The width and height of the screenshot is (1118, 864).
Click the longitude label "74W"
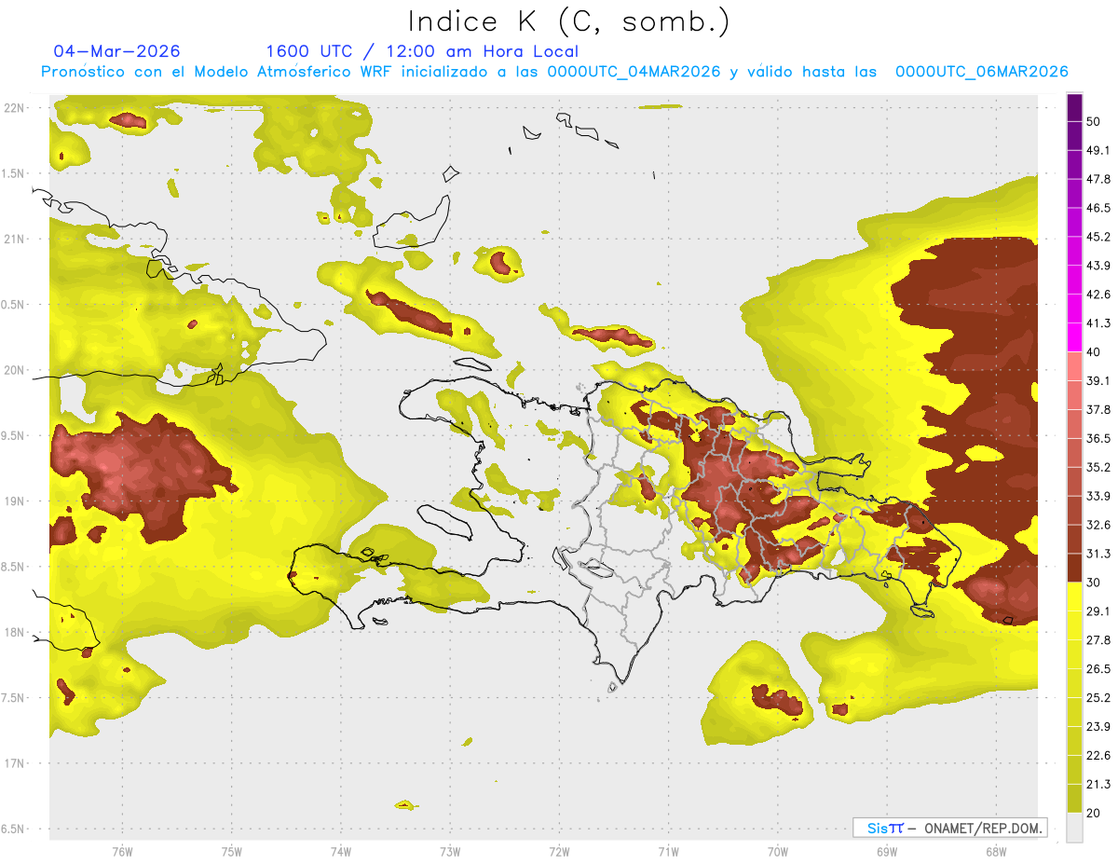click(340, 851)
